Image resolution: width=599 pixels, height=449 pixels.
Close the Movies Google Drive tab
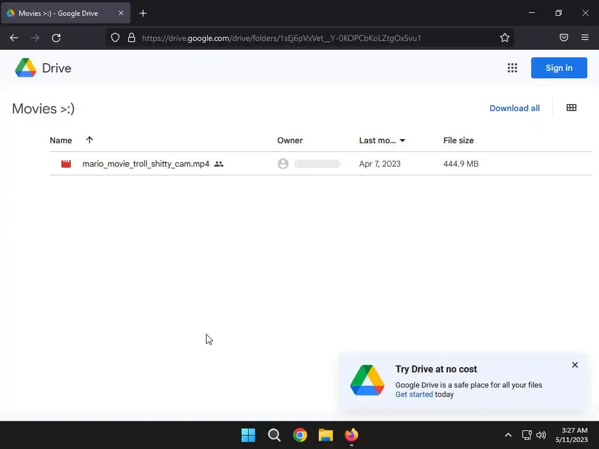tap(121, 13)
